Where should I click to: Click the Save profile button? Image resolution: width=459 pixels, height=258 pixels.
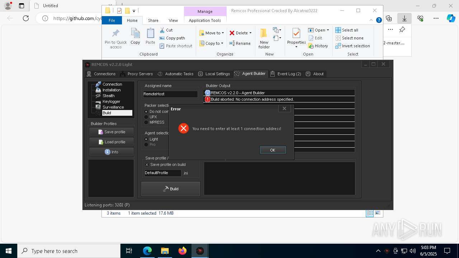click(x=112, y=132)
